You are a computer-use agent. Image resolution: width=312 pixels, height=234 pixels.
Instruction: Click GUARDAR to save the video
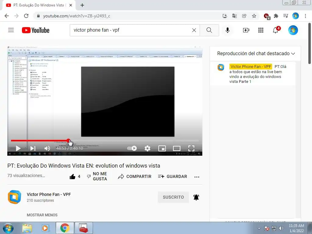pos(172,176)
